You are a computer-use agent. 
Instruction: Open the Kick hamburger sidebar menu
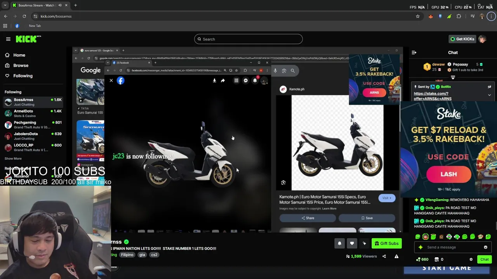pyautogui.click(x=8, y=39)
